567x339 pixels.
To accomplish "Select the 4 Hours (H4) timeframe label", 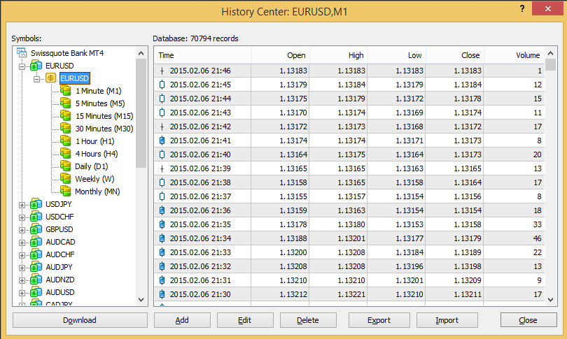I will point(97,154).
